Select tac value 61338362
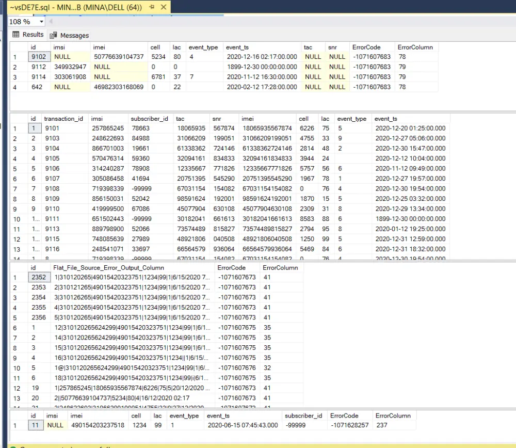Viewport: 516px width, 448px height. [x=191, y=148]
